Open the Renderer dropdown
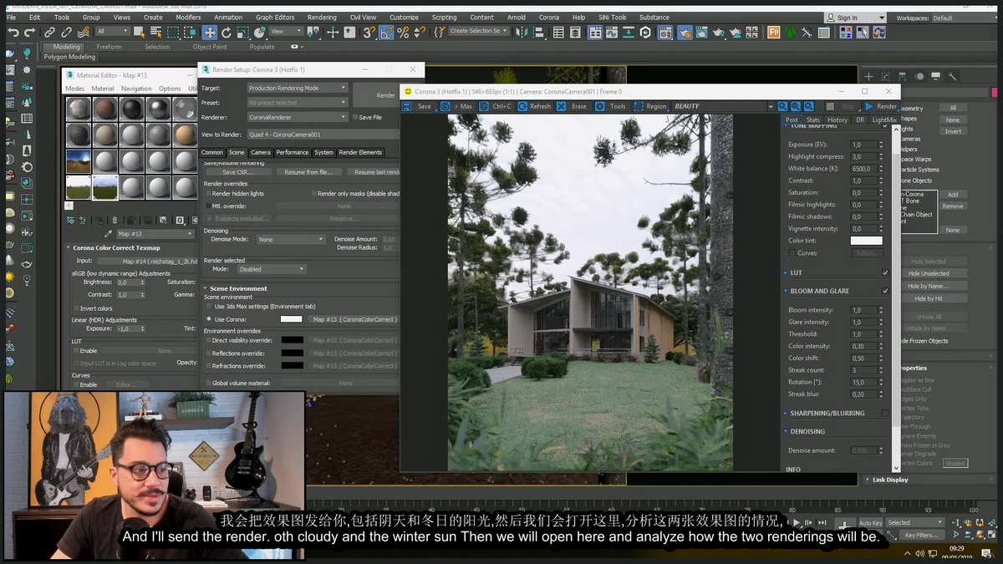Viewport: 1003px width, 564px height. (298, 117)
